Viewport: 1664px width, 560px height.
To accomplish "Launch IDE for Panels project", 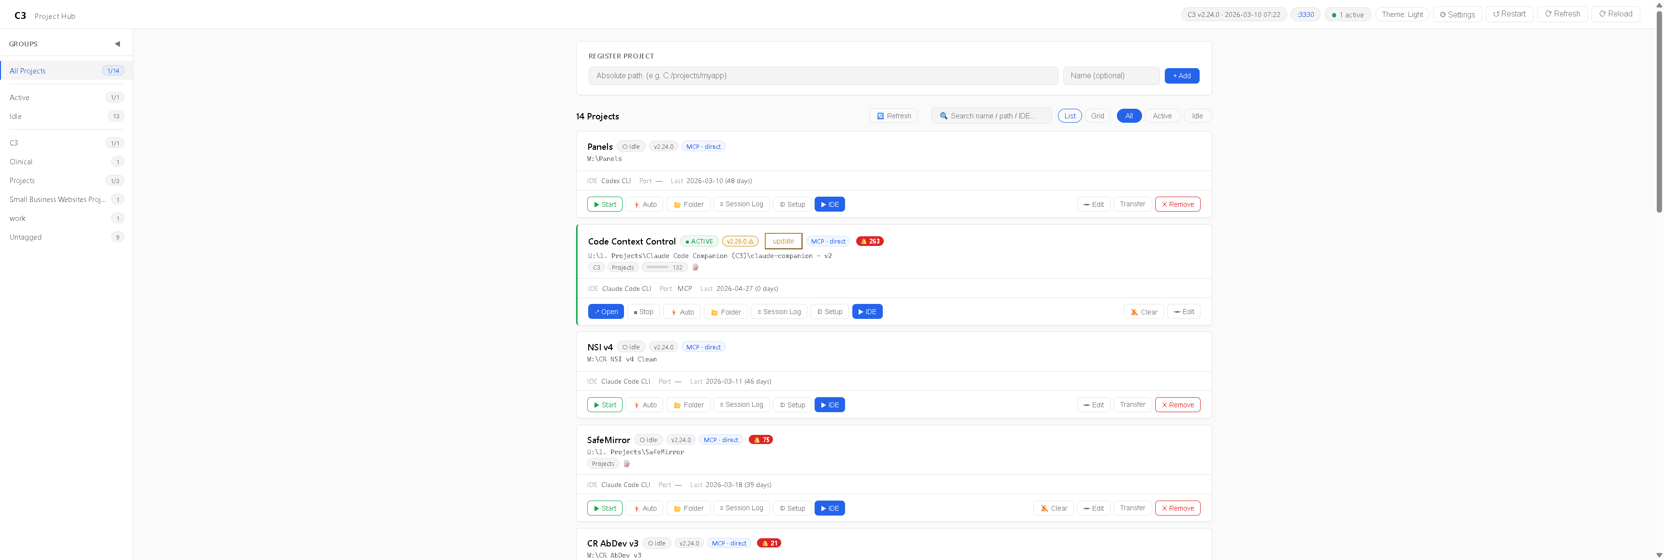I will tap(830, 204).
